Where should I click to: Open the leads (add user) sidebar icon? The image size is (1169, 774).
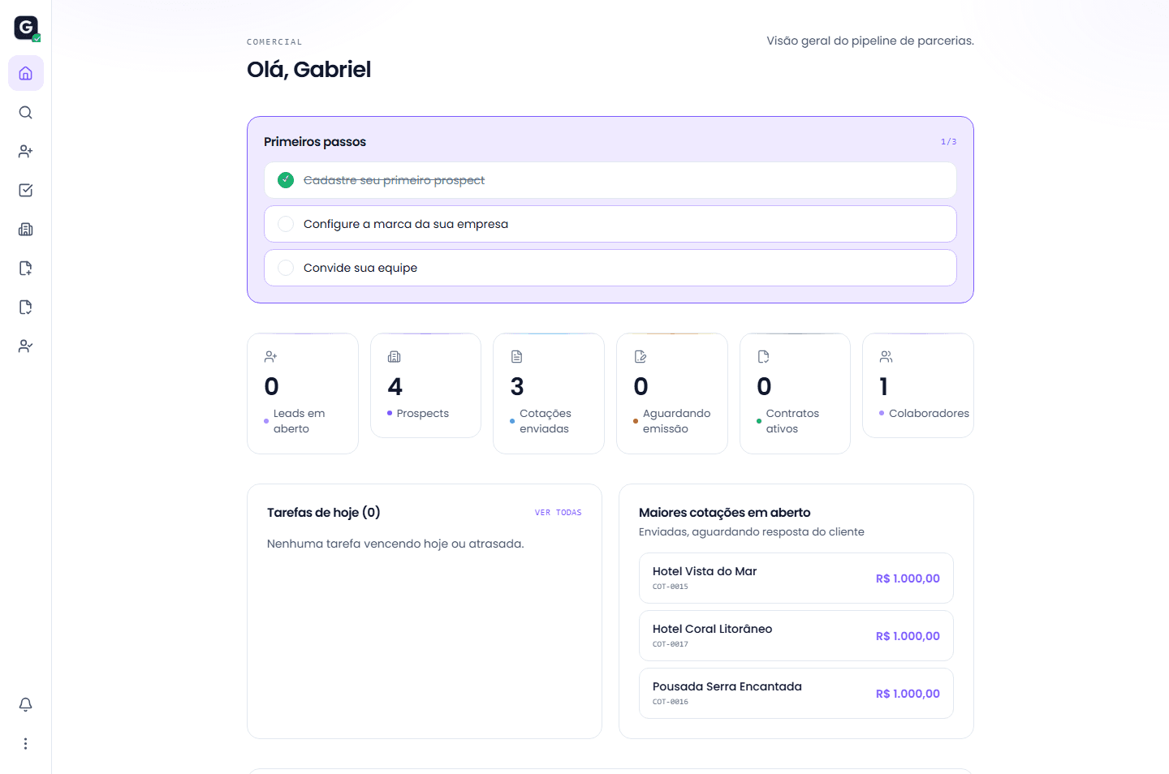[26, 152]
